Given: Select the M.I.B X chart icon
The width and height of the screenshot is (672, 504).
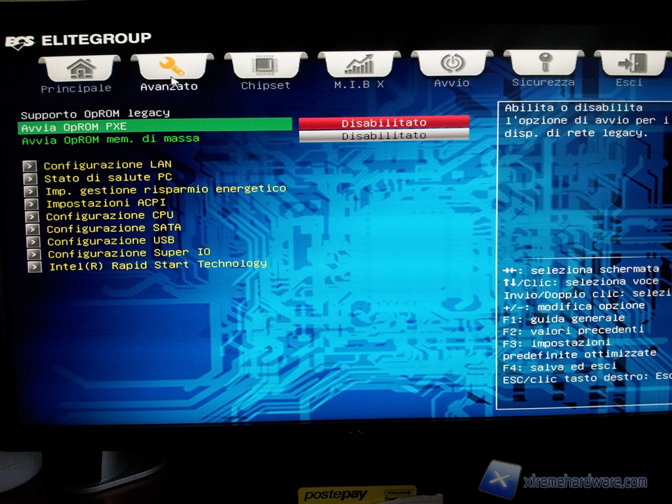Looking at the screenshot, I should [x=359, y=65].
